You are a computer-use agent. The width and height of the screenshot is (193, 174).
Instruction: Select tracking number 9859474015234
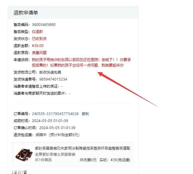[x=53, y=79]
